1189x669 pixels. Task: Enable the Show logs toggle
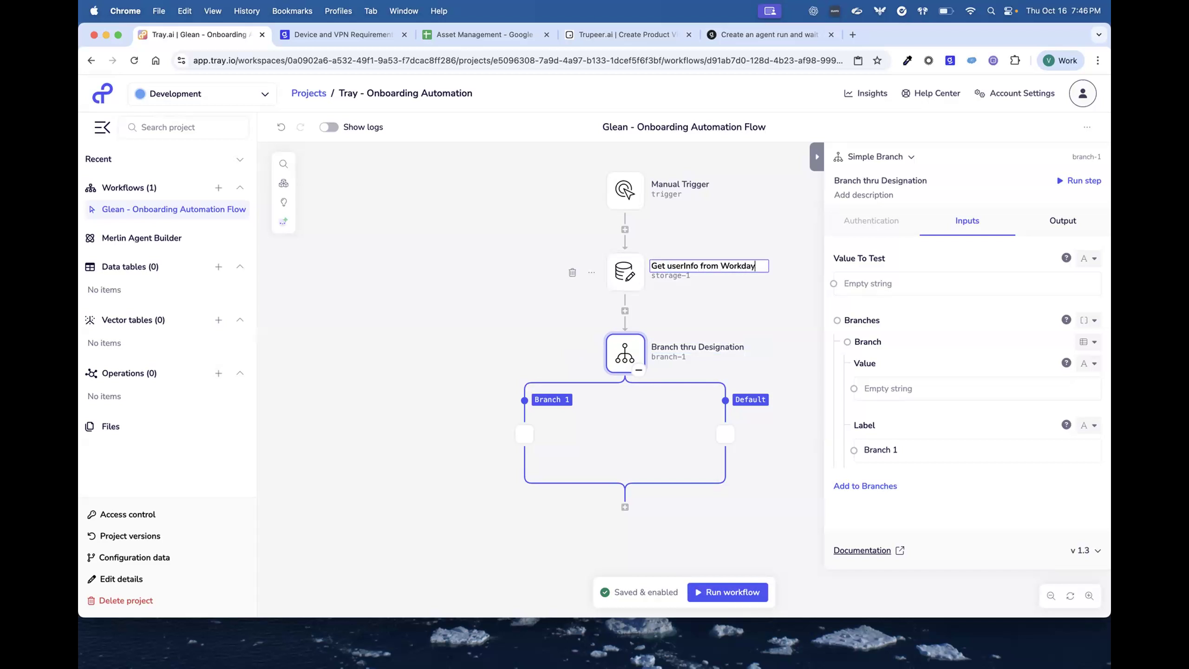click(x=329, y=127)
